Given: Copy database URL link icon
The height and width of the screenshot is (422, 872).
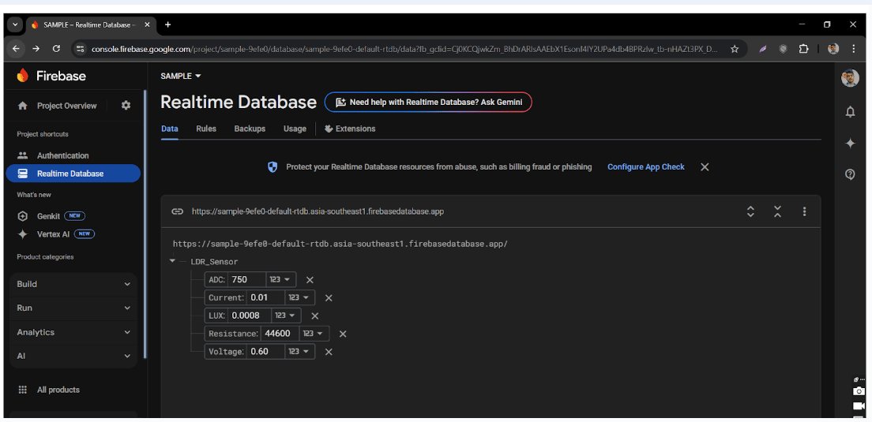Looking at the screenshot, I should pyautogui.click(x=178, y=211).
